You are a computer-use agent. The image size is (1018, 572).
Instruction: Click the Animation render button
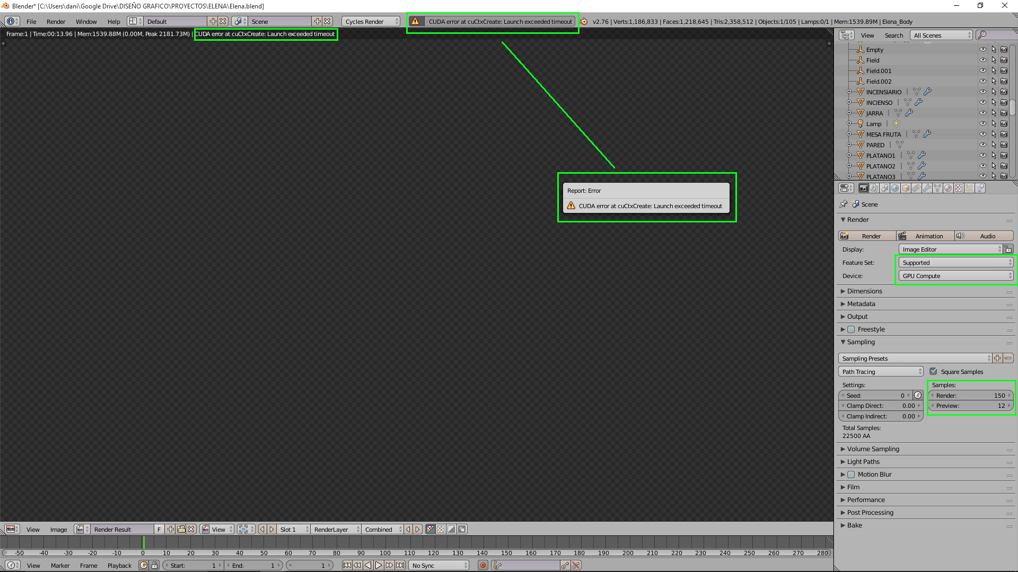coord(925,236)
